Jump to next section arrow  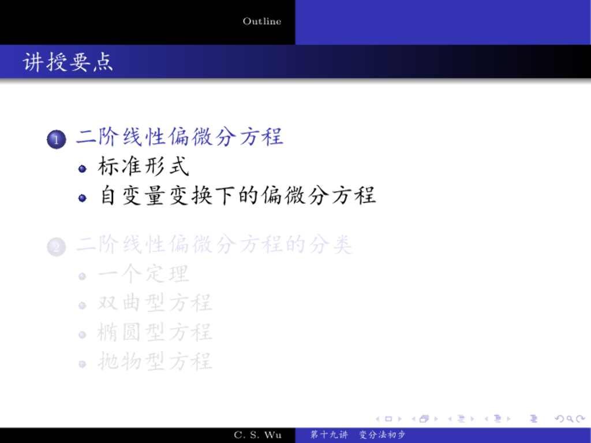point(509,419)
